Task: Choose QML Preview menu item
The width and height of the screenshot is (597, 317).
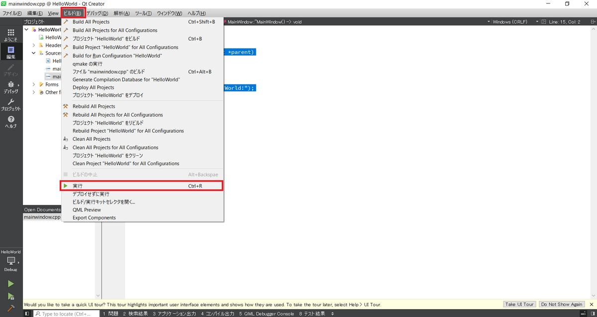Action: tap(142, 210)
